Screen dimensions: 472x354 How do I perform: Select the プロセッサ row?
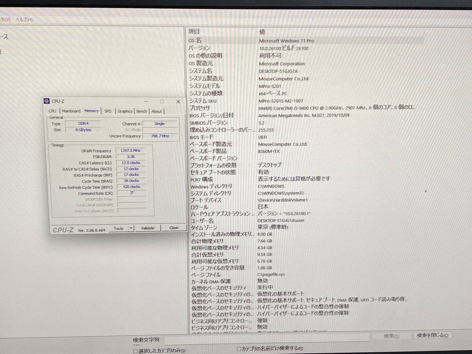click(306, 108)
